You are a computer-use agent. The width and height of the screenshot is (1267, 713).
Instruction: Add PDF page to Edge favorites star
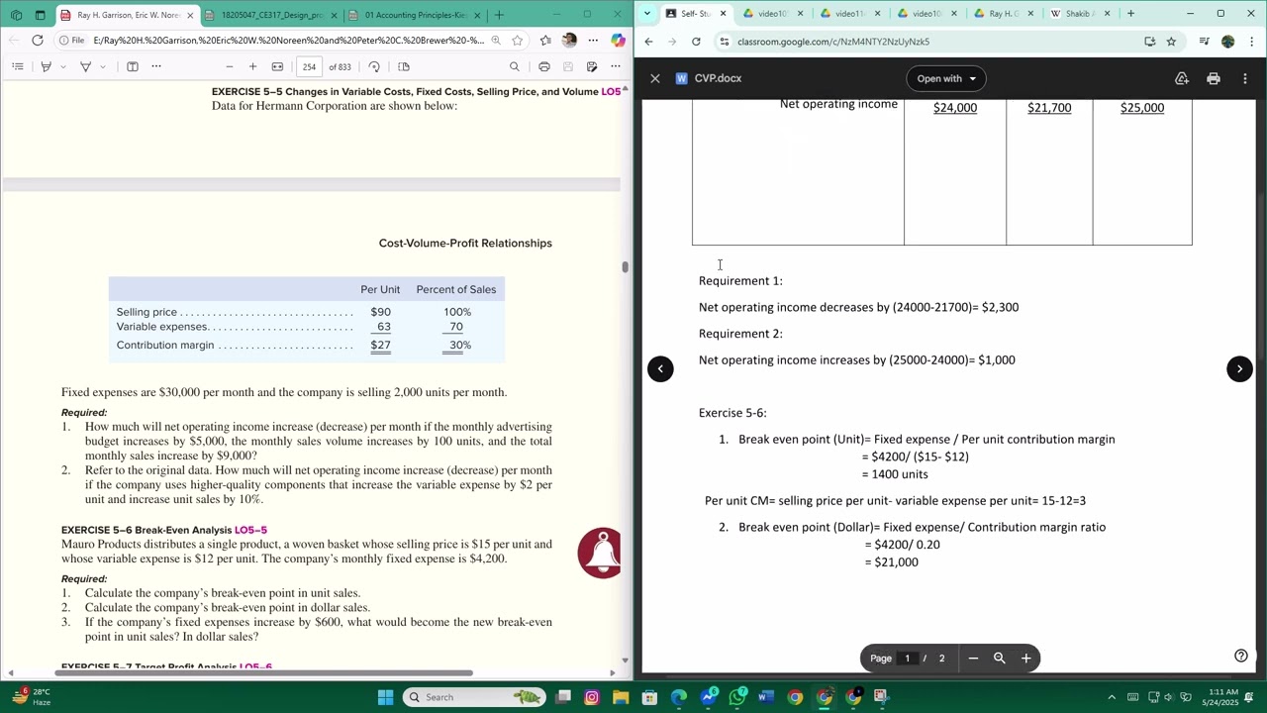point(517,41)
